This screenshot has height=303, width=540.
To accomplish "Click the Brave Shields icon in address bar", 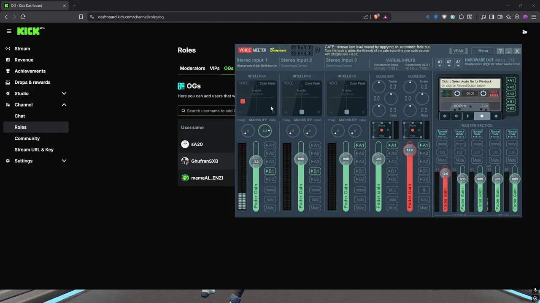I will click(377, 17).
